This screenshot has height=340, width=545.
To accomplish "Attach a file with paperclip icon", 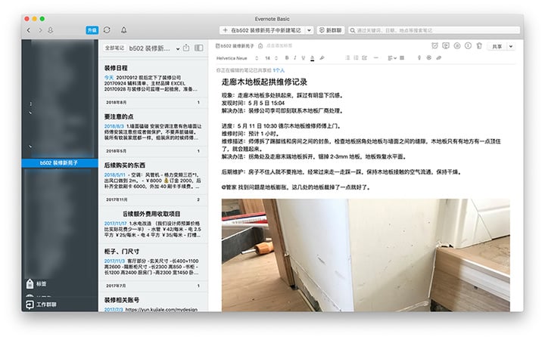I will click(438, 58).
